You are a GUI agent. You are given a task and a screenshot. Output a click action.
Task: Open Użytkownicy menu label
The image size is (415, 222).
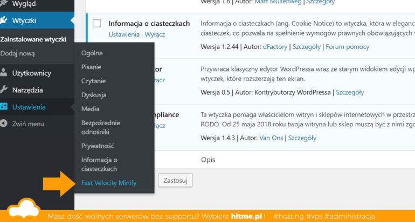click(x=31, y=73)
